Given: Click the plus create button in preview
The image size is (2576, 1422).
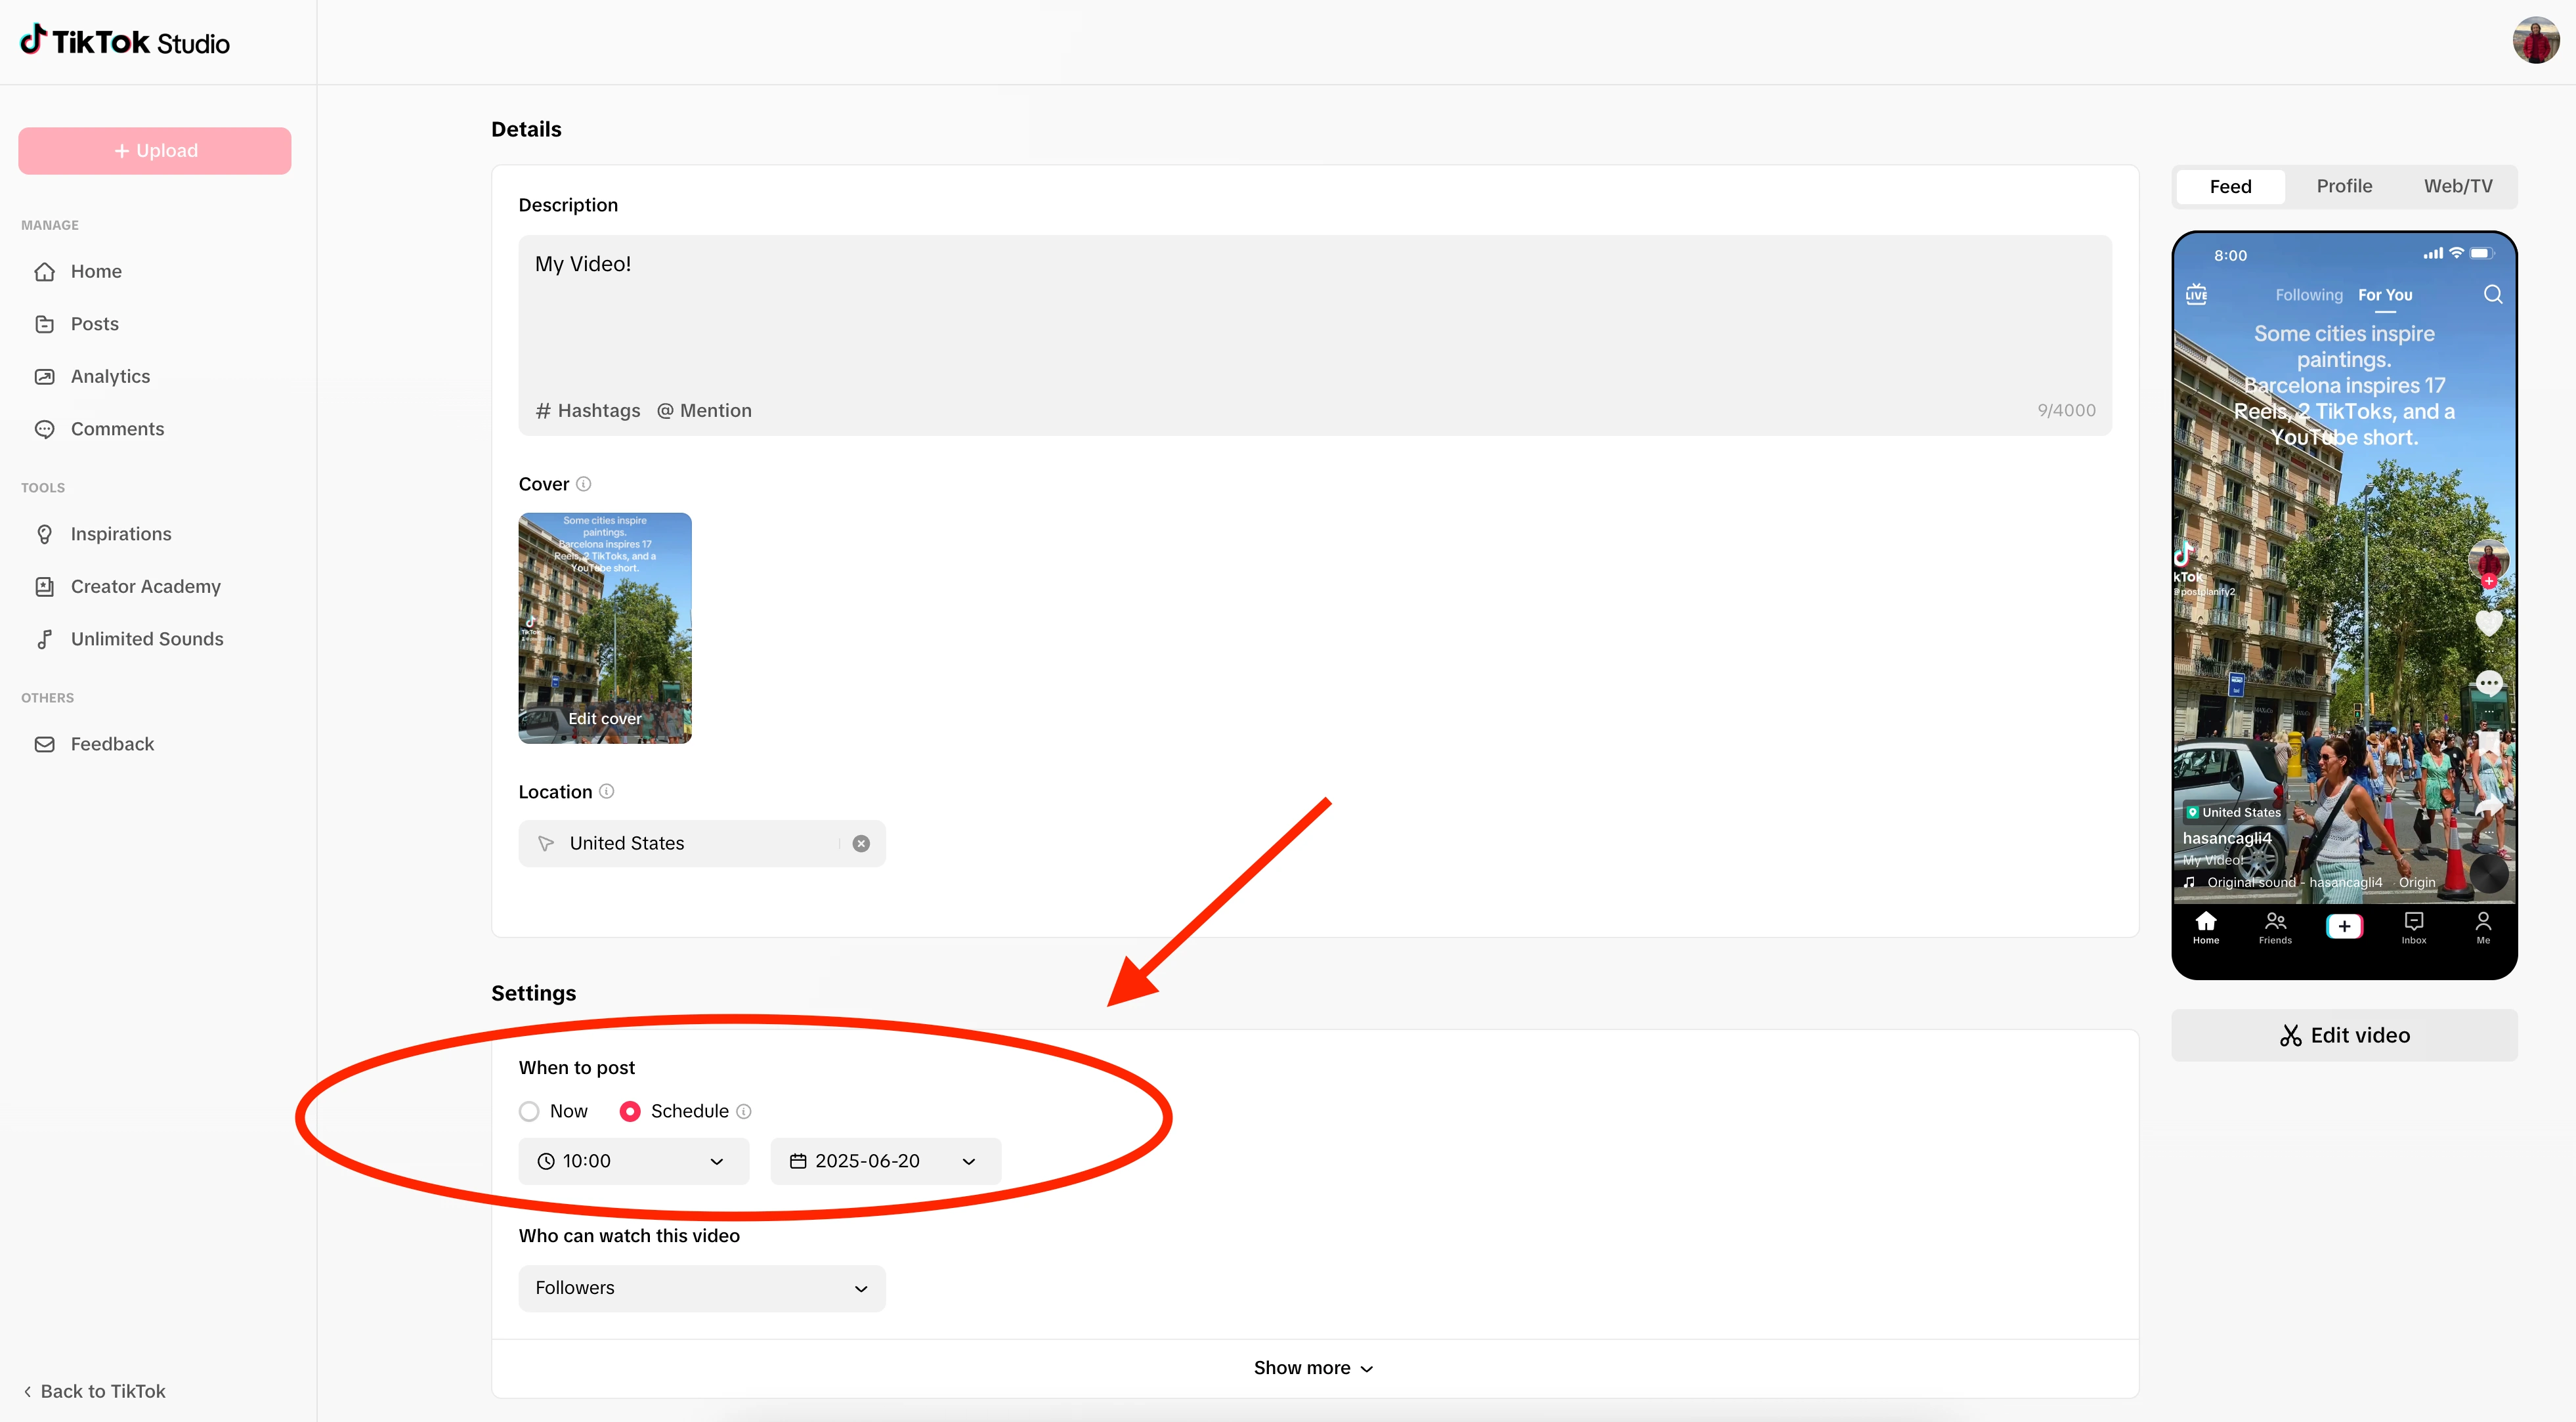Looking at the screenshot, I should point(2344,926).
